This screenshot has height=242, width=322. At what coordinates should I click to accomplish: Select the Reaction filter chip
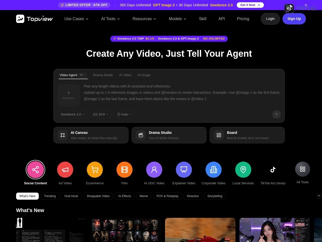193,196
